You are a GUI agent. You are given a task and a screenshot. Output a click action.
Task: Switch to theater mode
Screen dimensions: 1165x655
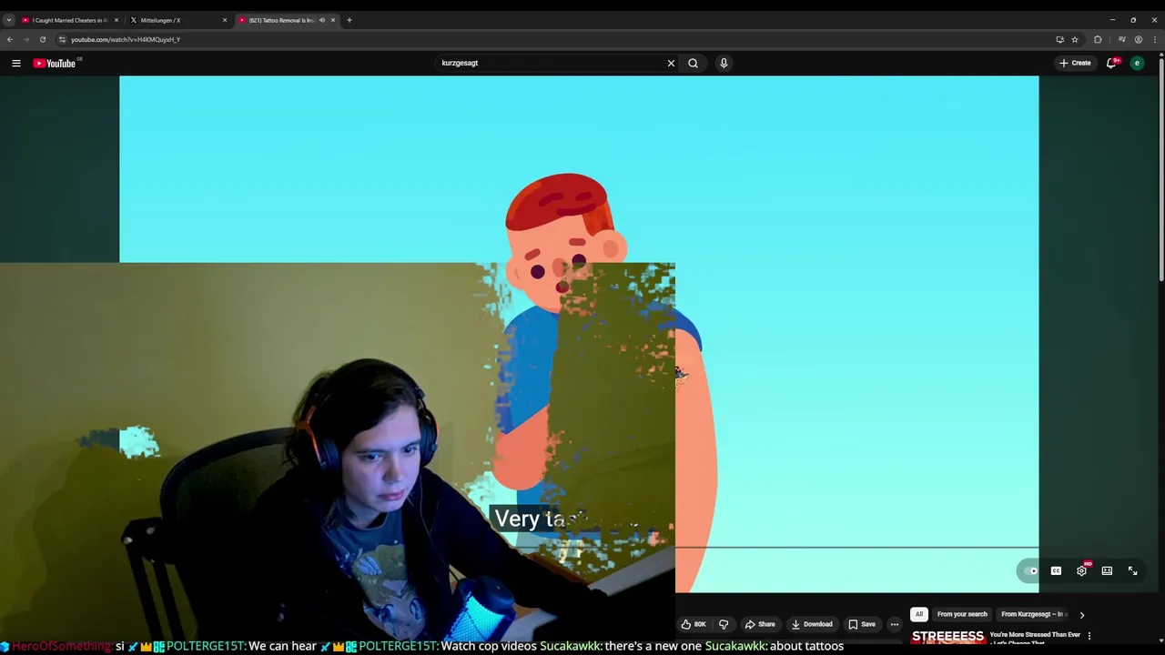1107,571
